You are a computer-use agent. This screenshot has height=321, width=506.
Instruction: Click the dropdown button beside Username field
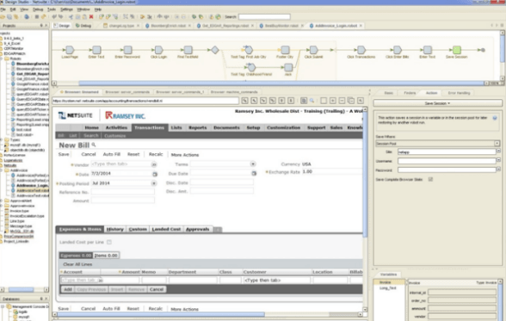tap(498, 160)
